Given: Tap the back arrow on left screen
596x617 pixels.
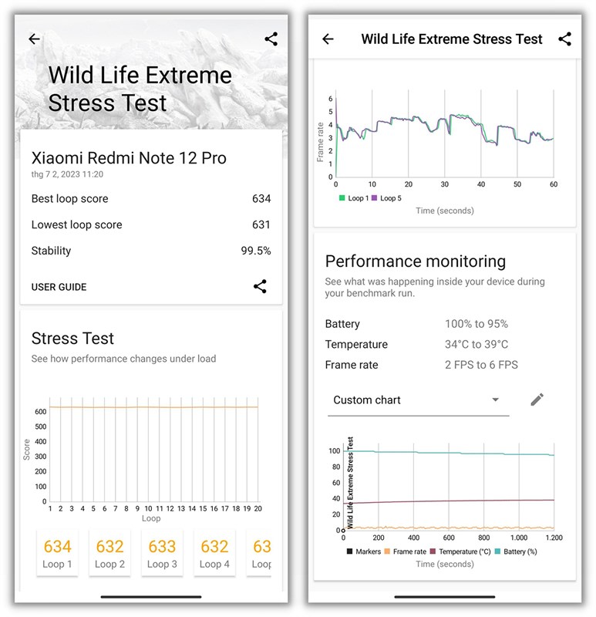Looking at the screenshot, I should point(34,39).
